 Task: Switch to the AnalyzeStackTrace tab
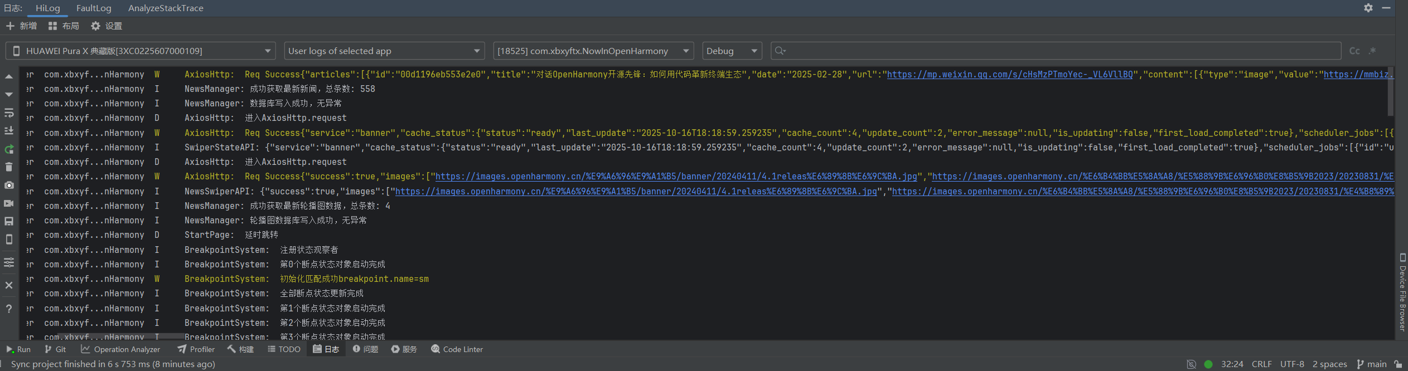[x=166, y=8]
